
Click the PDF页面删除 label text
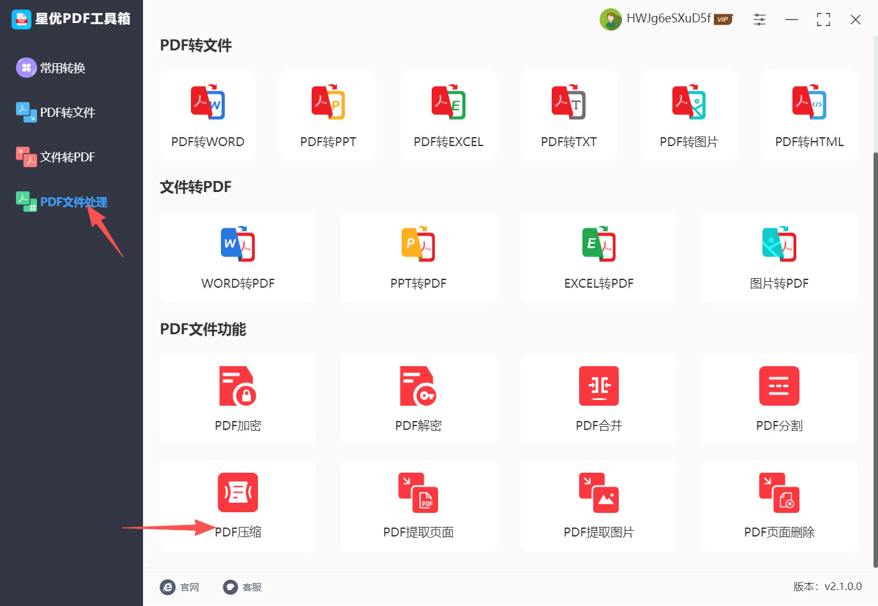pos(779,532)
